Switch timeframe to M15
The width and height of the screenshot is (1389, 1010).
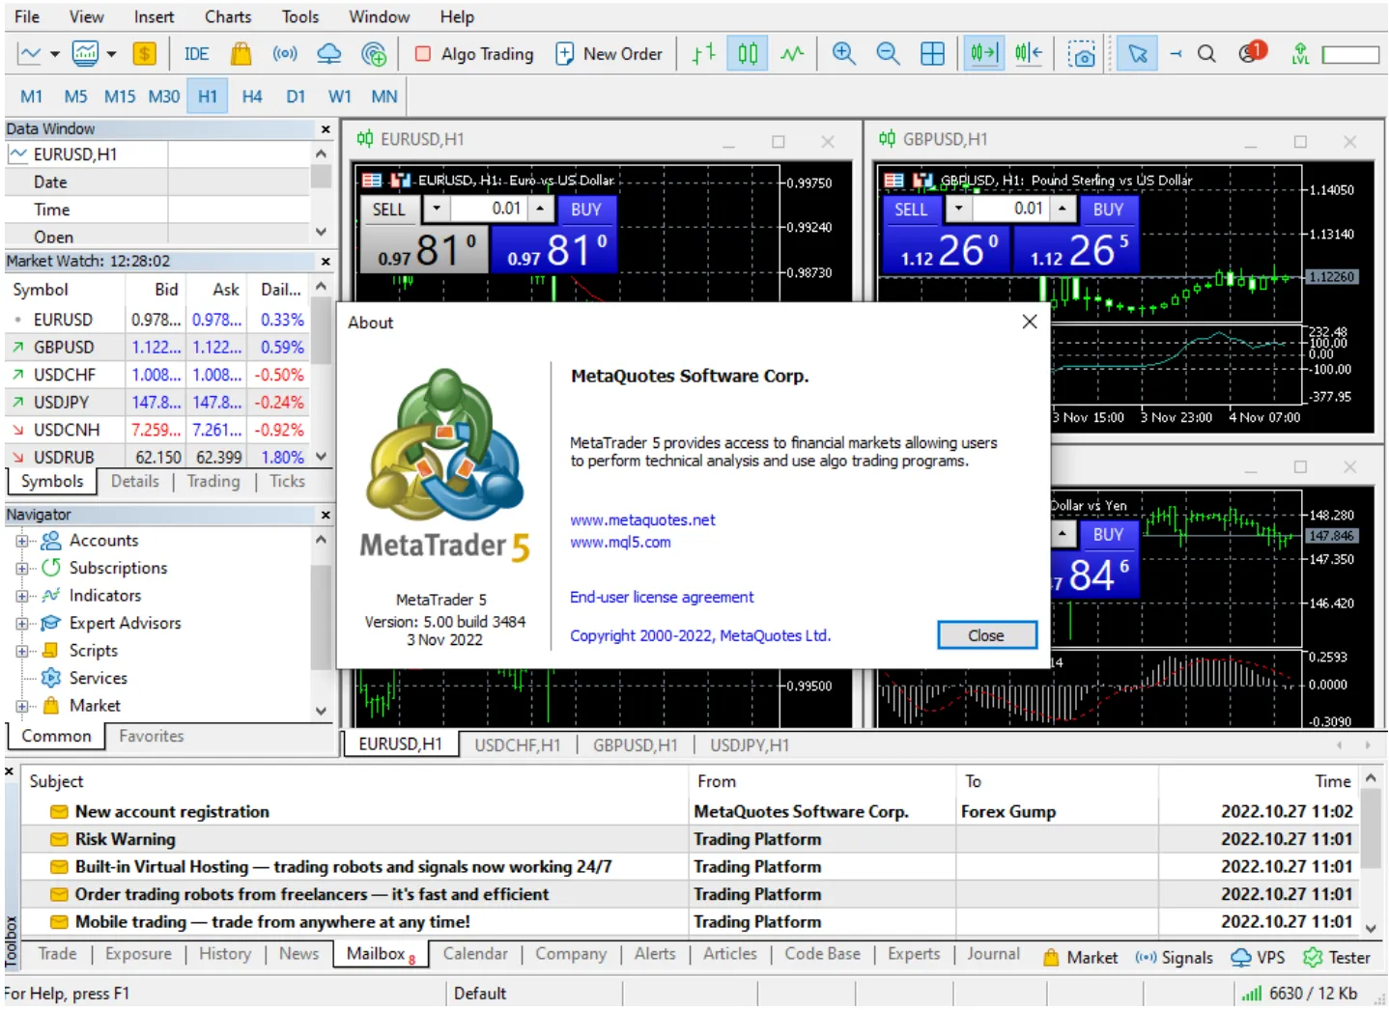120,97
